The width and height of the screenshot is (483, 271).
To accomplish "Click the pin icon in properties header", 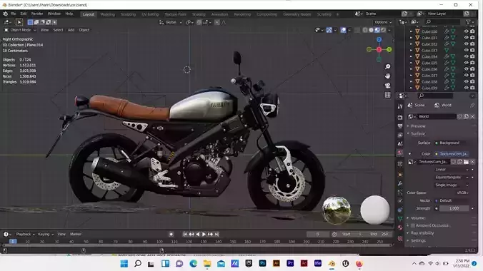I will point(472,106).
